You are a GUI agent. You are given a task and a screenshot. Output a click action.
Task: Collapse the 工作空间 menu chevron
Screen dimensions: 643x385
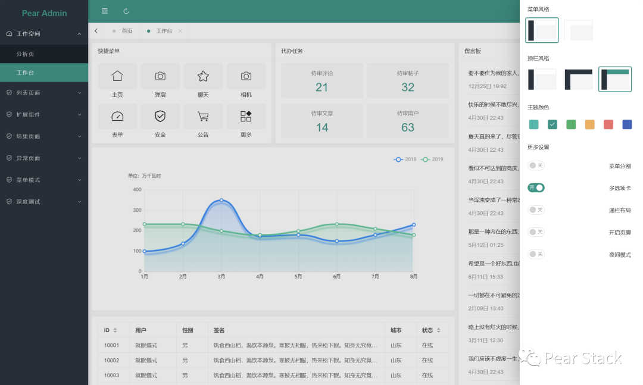[79, 34]
